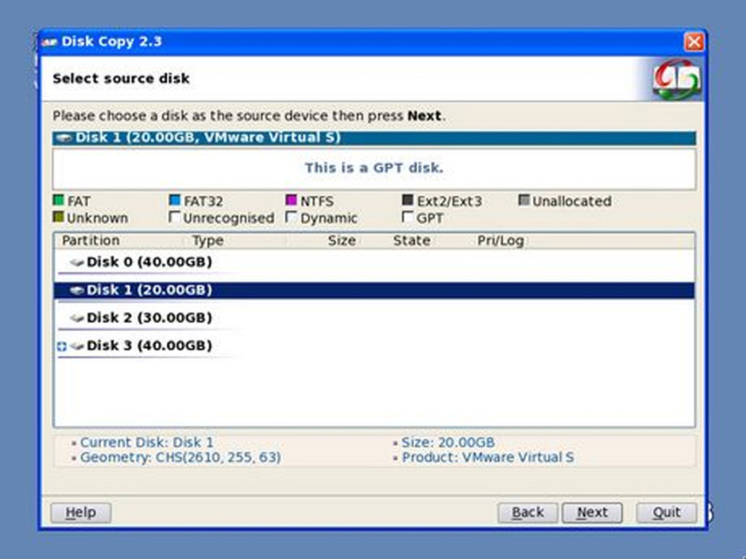Select Disk 2 (30.00GB) row
The width and height of the screenshot is (746, 559).
pos(374,317)
